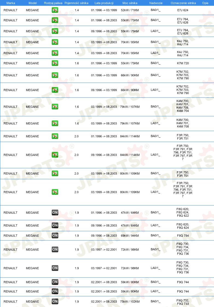Select 01.1996 -> 08.2003 in 47kW/64KM row
The height and width of the screenshot is (307, 214).
(104, 213)
